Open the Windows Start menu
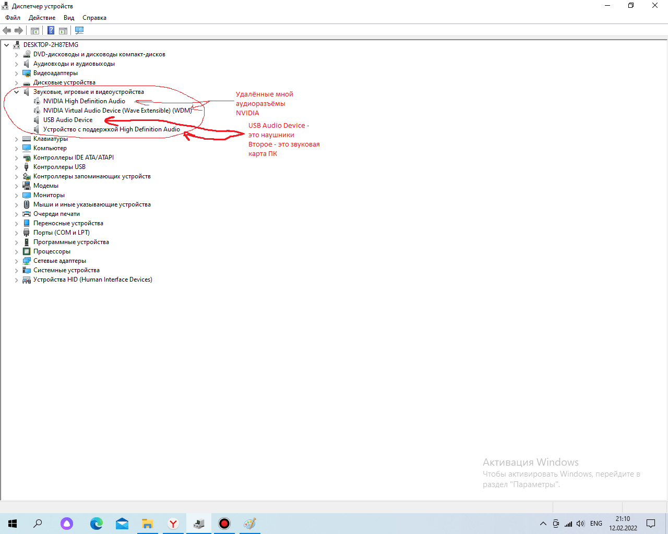This screenshot has height=534, width=668. (13, 524)
